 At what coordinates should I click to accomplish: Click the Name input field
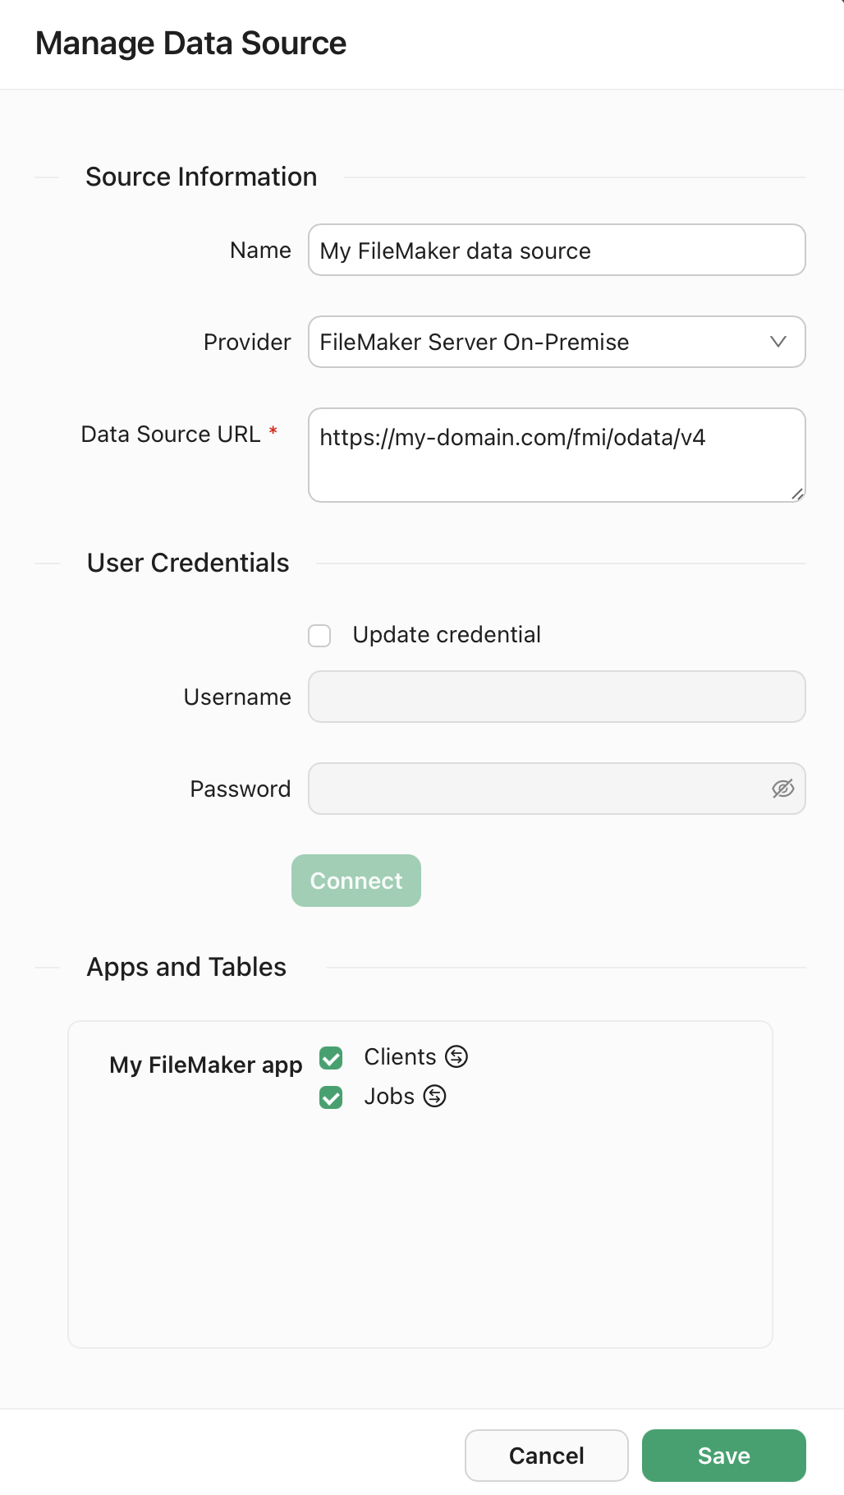[x=557, y=250]
